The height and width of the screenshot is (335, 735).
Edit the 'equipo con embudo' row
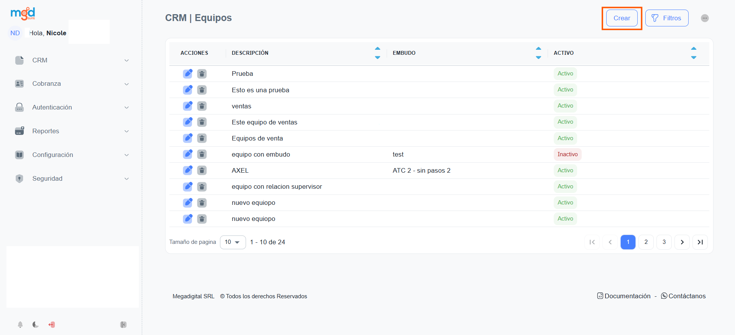point(187,154)
